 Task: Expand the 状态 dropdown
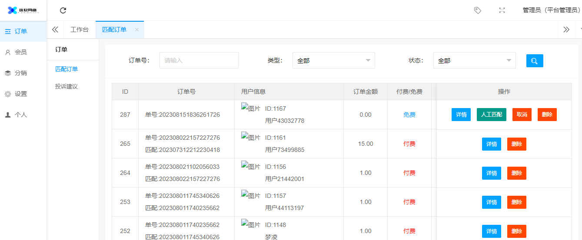(x=474, y=61)
